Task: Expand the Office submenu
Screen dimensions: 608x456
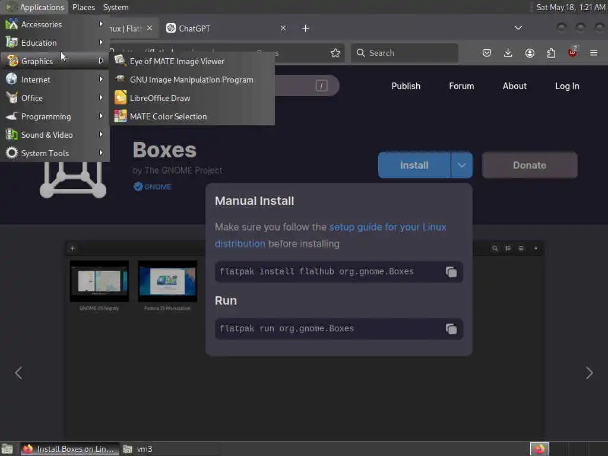Action: tap(54, 98)
